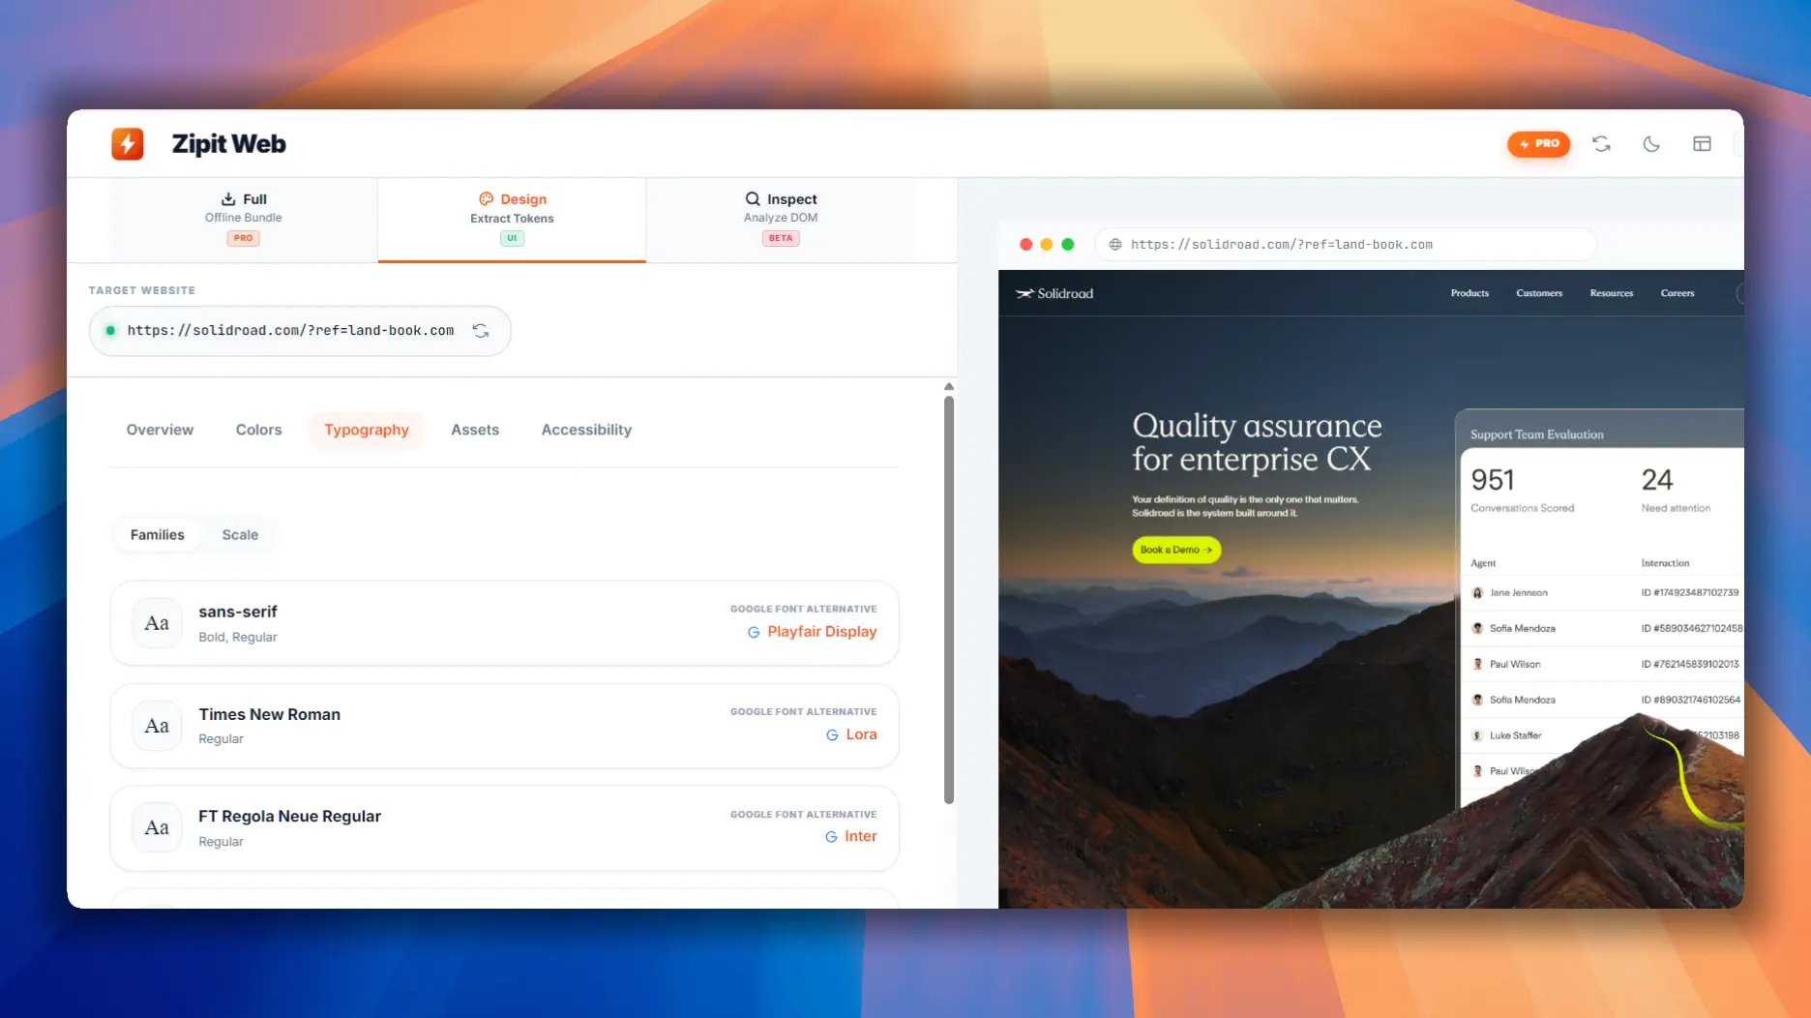The height and width of the screenshot is (1018, 1811).
Task: Open the Inter Google font link
Action: (860, 836)
